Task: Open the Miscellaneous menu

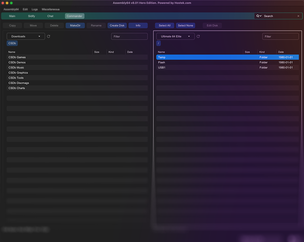Action: point(50,9)
